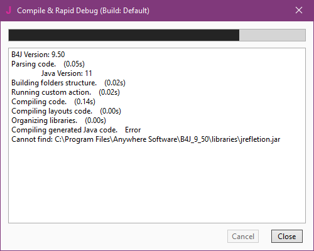Click the empty area of log output box
The width and height of the screenshot is (314, 251).
point(157,182)
